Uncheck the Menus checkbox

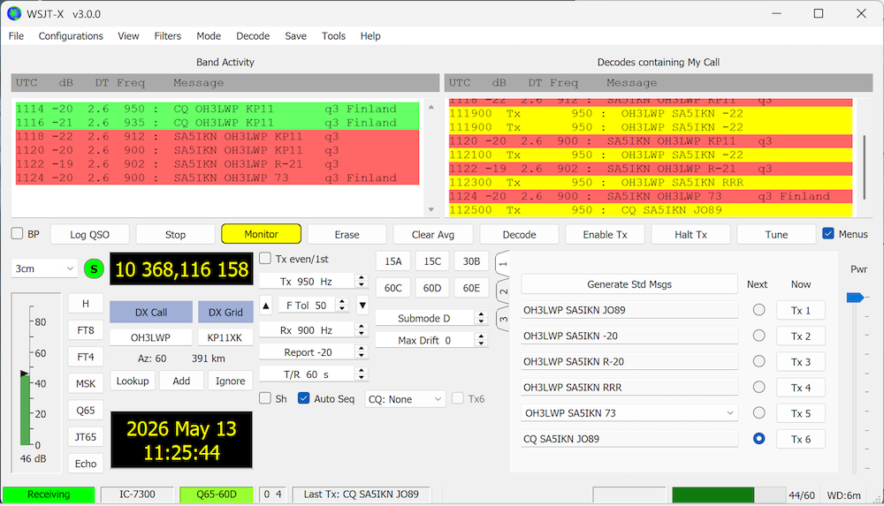(x=828, y=233)
